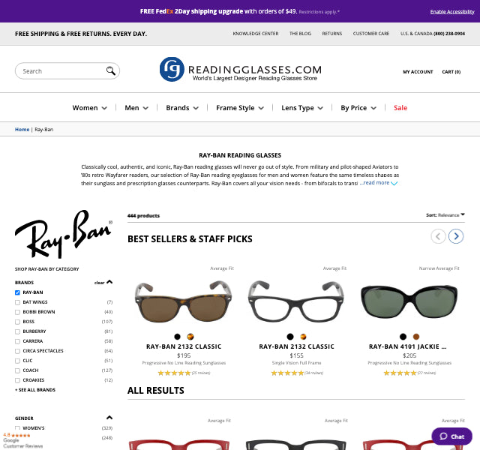This screenshot has width=480, height=450.
Task: Click the search magnifier icon
Action: point(110,70)
